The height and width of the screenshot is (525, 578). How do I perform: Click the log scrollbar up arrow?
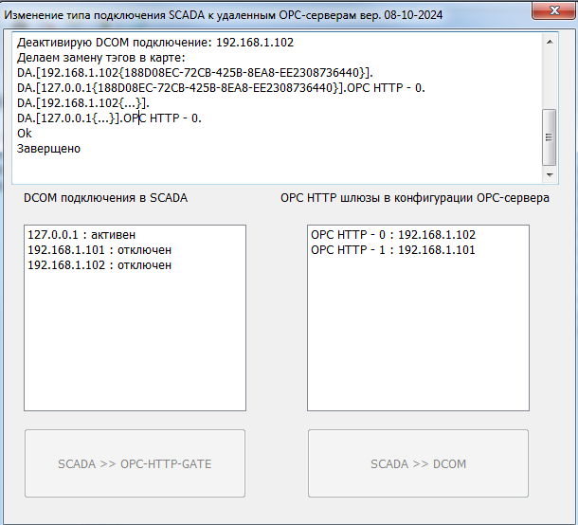pyautogui.click(x=549, y=44)
